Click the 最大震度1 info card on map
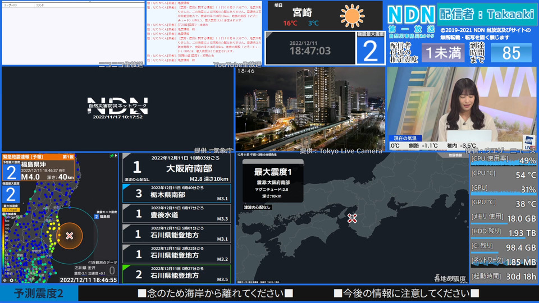This screenshot has width=539, height=303. point(273,181)
